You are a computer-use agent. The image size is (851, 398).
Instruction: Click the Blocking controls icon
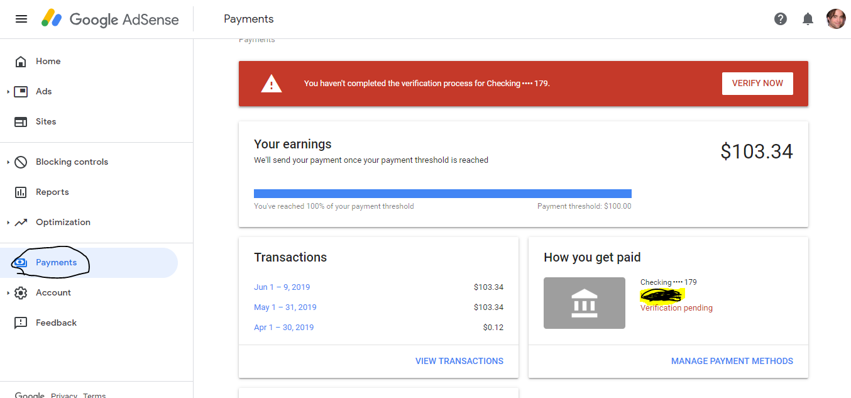coord(21,162)
